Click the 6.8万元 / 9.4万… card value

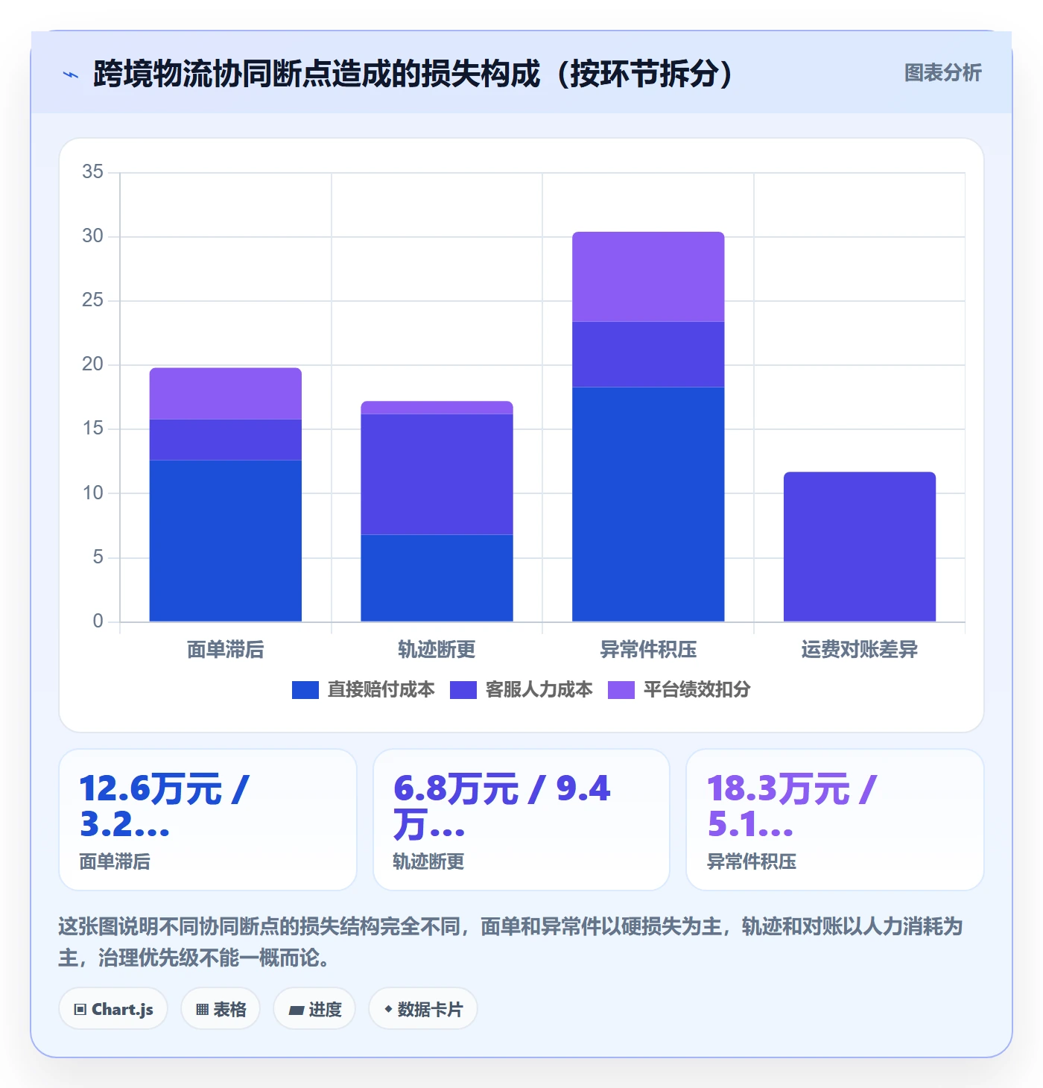[x=501, y=806]
